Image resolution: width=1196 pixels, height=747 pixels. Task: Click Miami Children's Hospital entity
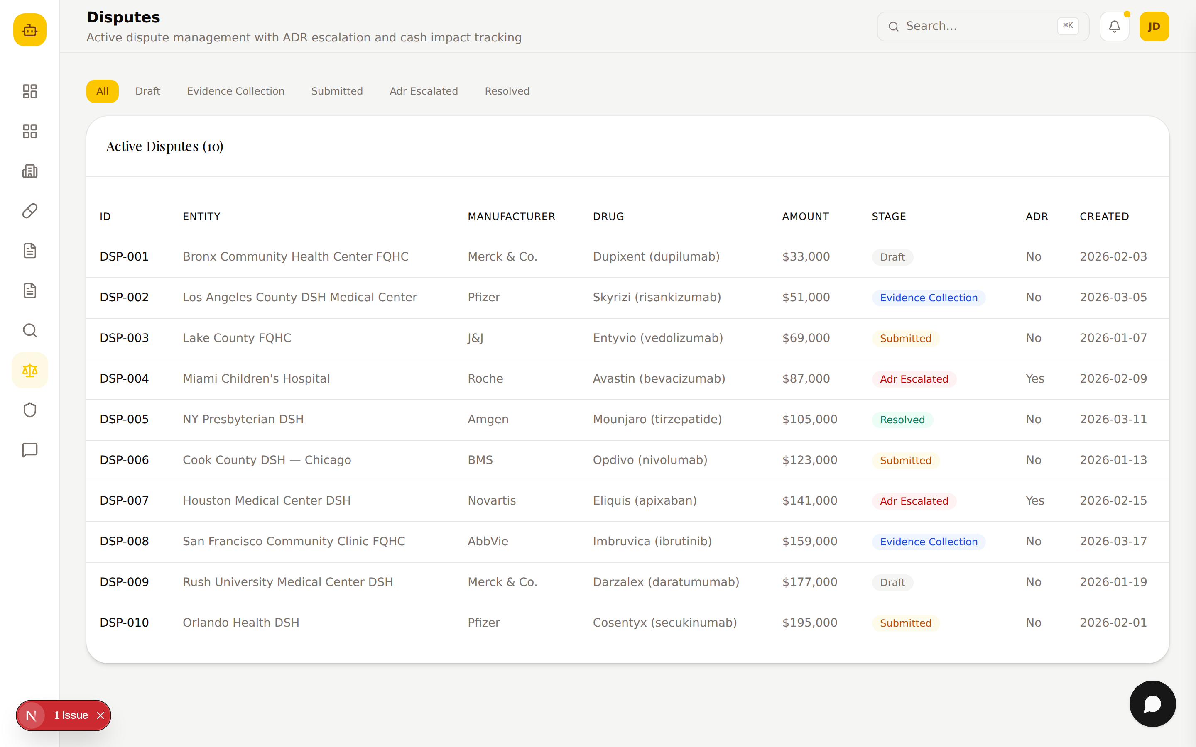(256, 379)
